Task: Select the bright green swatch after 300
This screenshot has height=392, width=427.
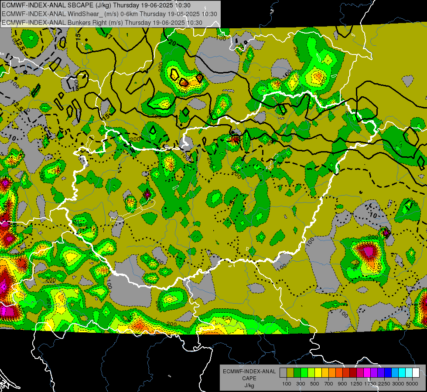Action: click(304, 373)
